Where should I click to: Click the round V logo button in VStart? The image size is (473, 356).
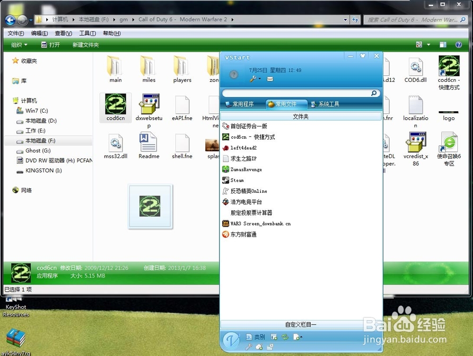coord(231,340)
